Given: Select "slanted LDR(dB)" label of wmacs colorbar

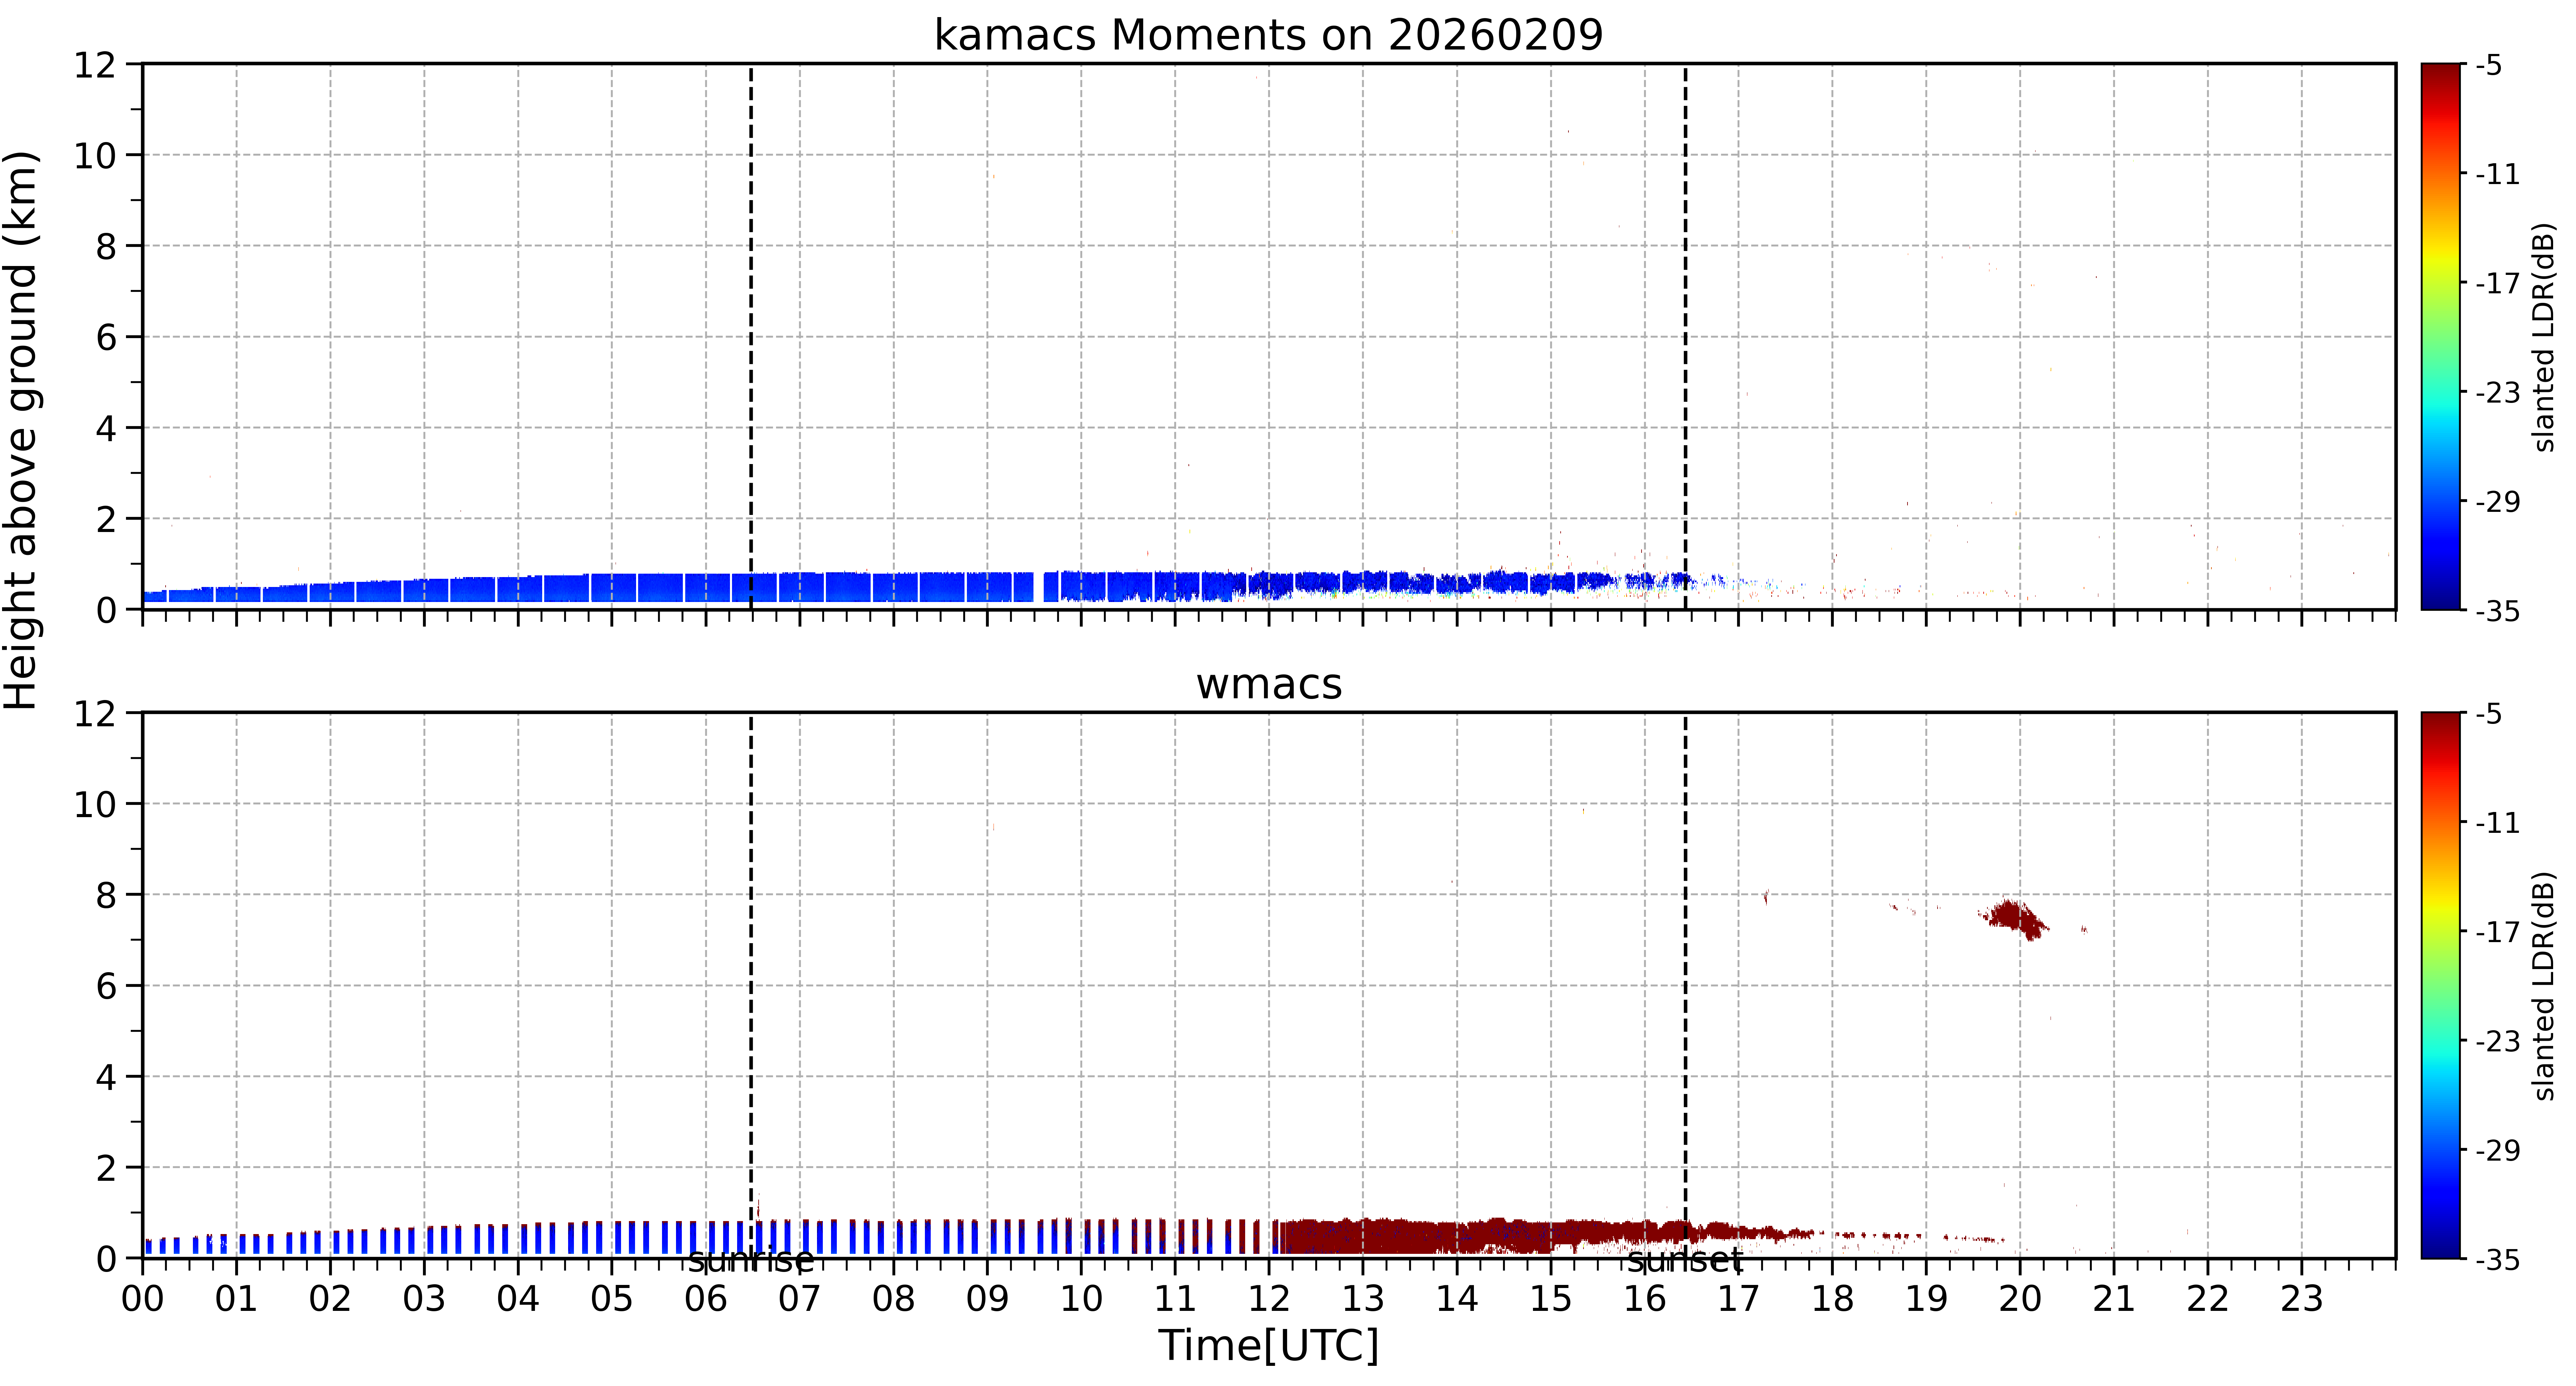Looking at the screenshot, I should 2544,986.
